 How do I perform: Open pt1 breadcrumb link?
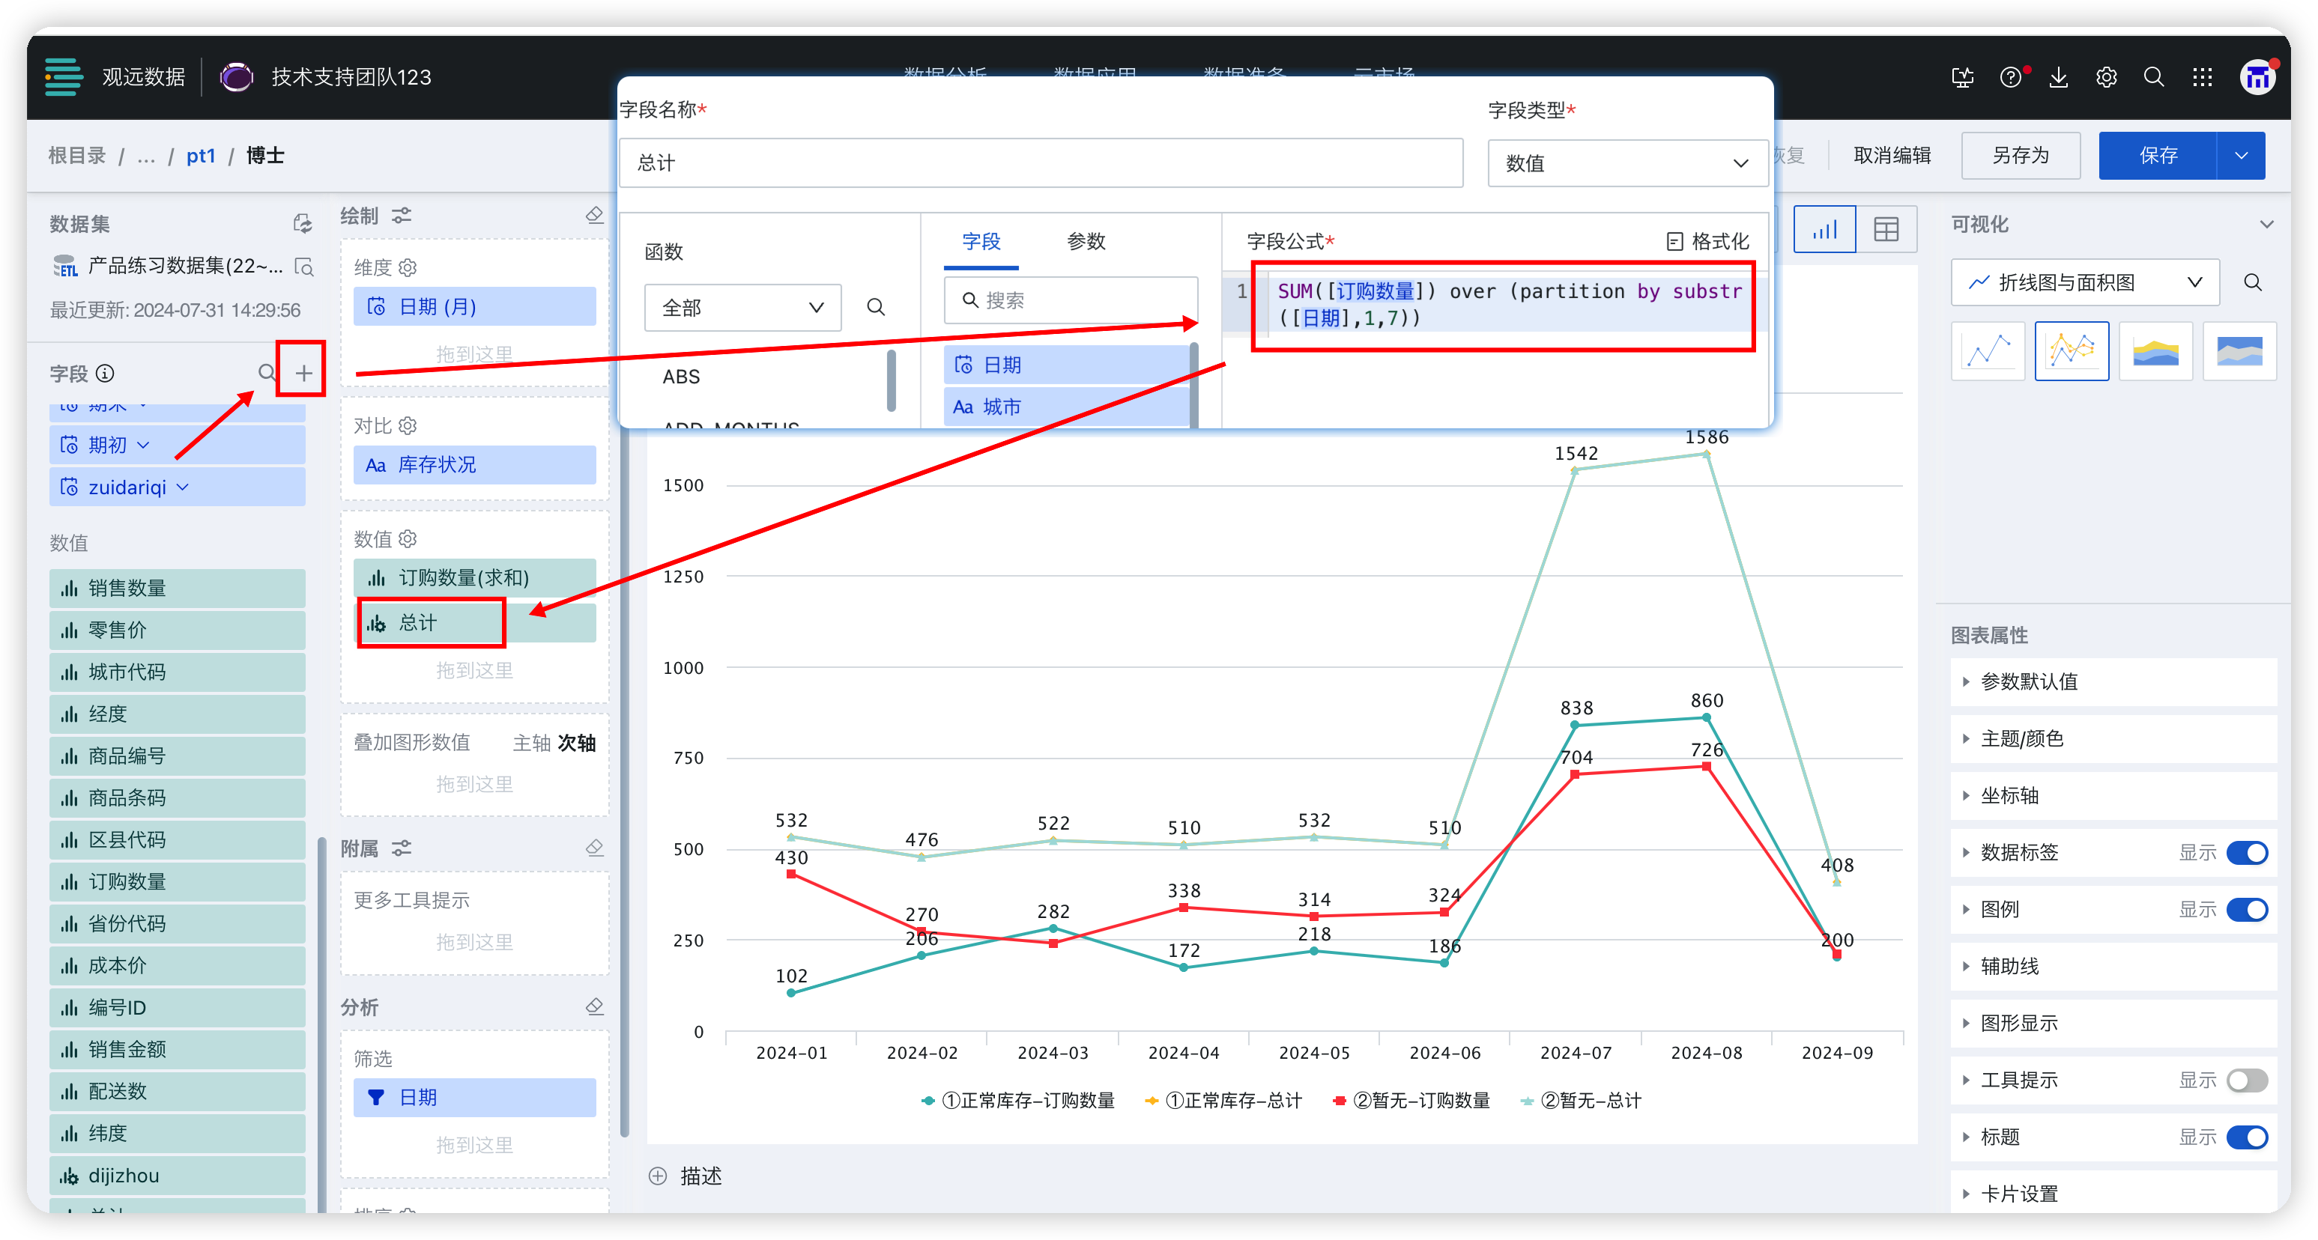click(201, 156)
